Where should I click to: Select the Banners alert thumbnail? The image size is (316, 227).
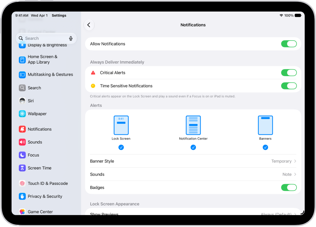pyautogui.click(x=266, y=125)
